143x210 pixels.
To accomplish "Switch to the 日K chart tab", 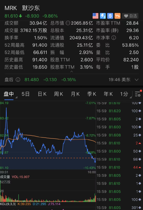I will tap(42, 94).
